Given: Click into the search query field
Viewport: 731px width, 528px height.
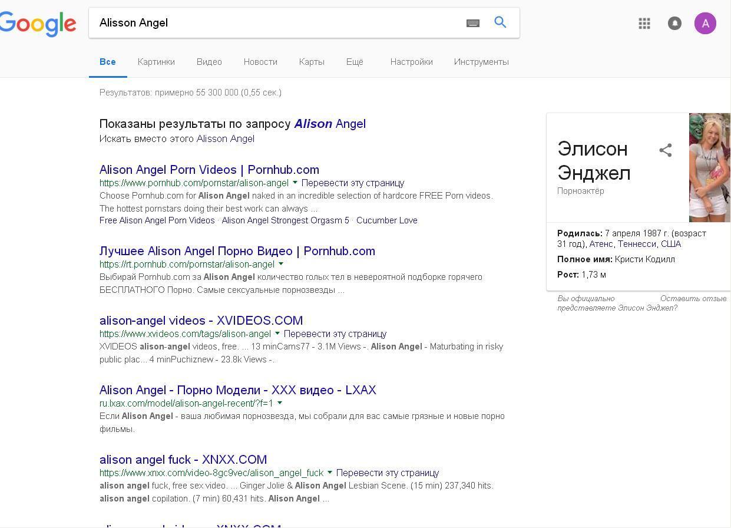Looking at the screenshot, I should click(x=277, y=23).
